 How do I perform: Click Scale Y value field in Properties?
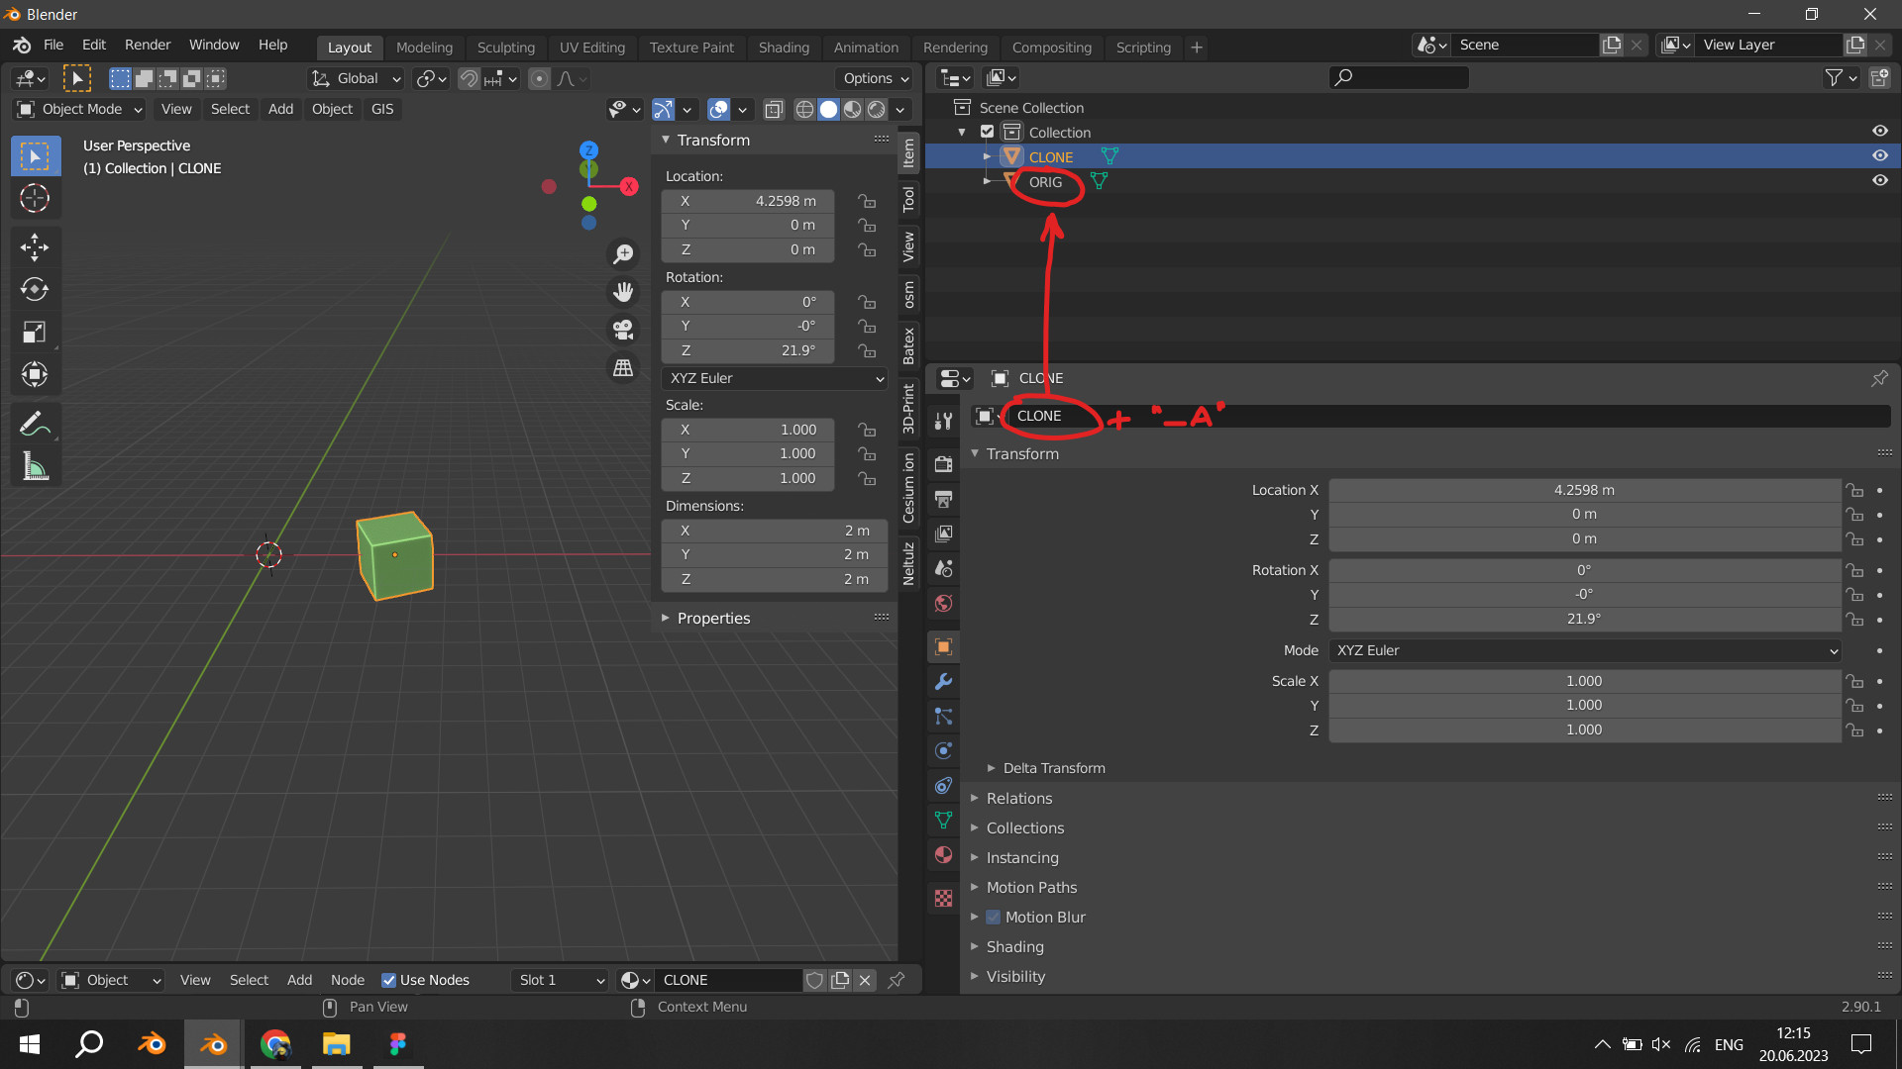click(x=1584, y=706)
